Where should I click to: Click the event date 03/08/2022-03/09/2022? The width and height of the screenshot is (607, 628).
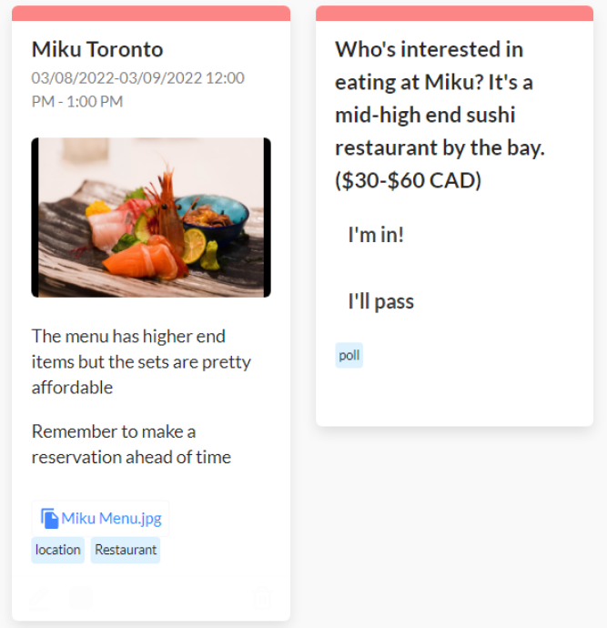click(x=117, y=78)
